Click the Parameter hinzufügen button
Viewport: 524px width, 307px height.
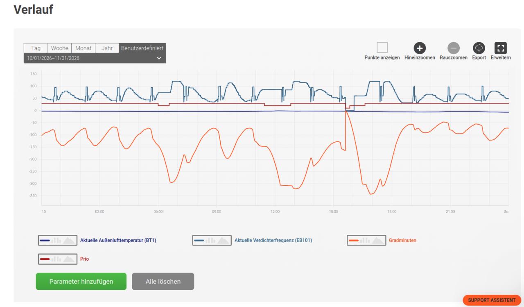[x=81, y=282]
